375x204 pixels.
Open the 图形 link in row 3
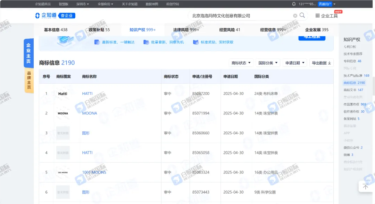pos(86,133)
